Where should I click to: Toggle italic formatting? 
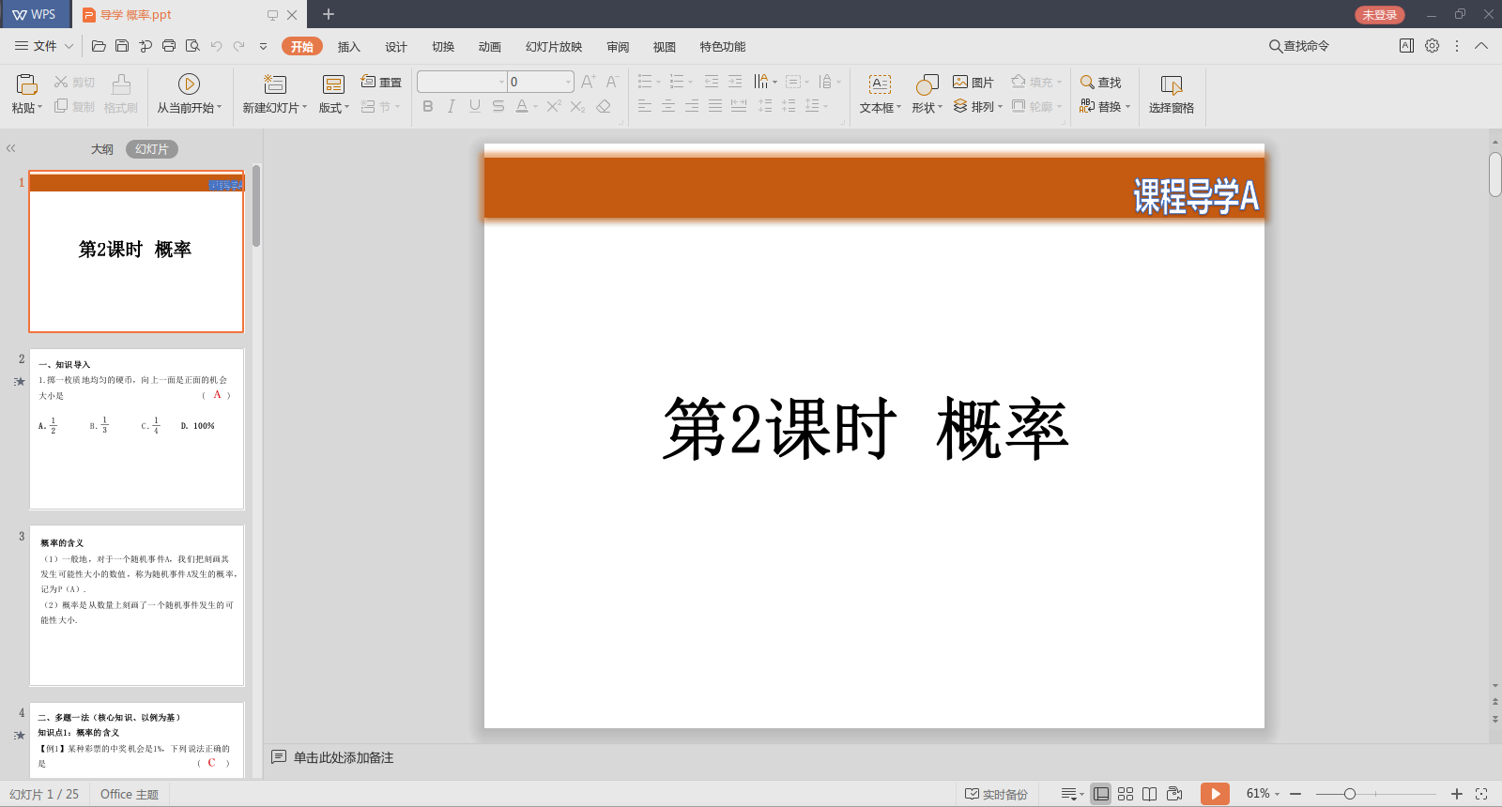[452, 106]
